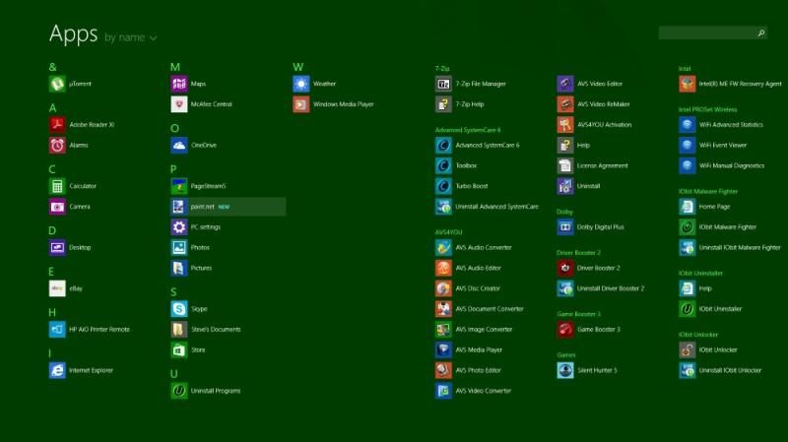
Task: Click 'AVS Video Converter' label
Action: (483, 391)
